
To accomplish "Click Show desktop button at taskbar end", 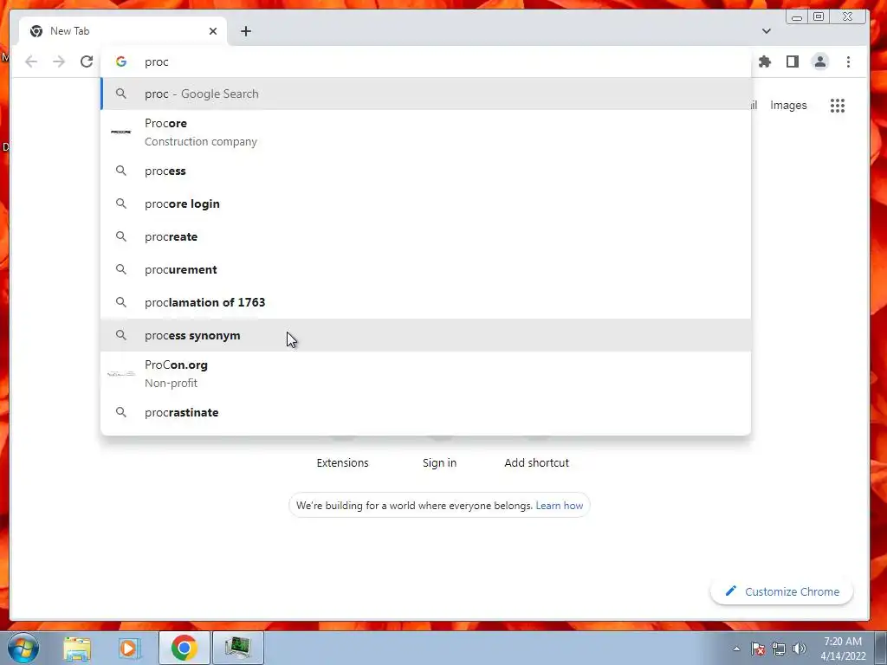I will [880, 648].
